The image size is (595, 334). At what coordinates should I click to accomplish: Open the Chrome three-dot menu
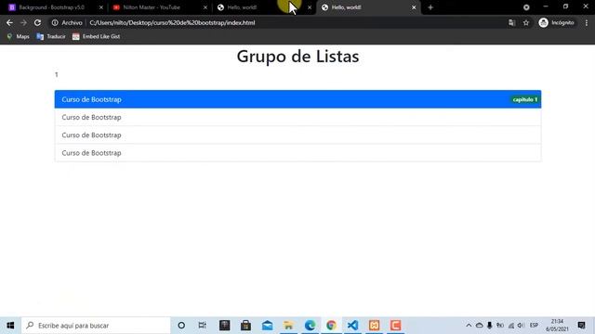tap(587, 22)
